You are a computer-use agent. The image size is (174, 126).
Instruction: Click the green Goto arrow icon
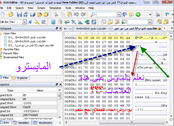[x=138, y=15]
